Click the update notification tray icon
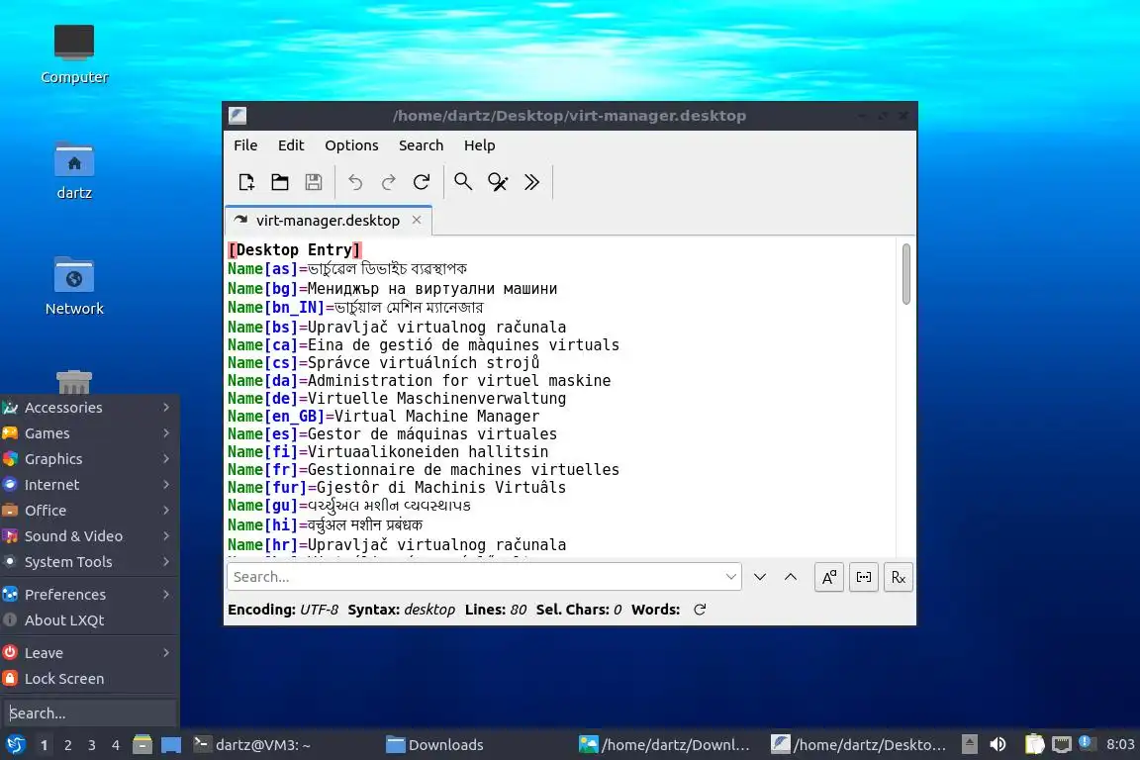 coord(1086,742)
